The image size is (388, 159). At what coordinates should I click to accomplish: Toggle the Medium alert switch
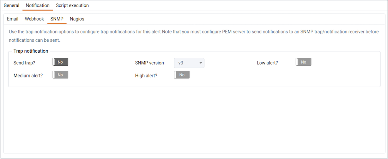[60, 75]
